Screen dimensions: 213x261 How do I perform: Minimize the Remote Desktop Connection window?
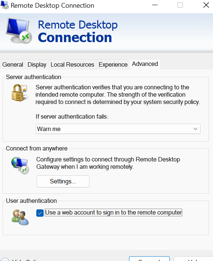155,5
